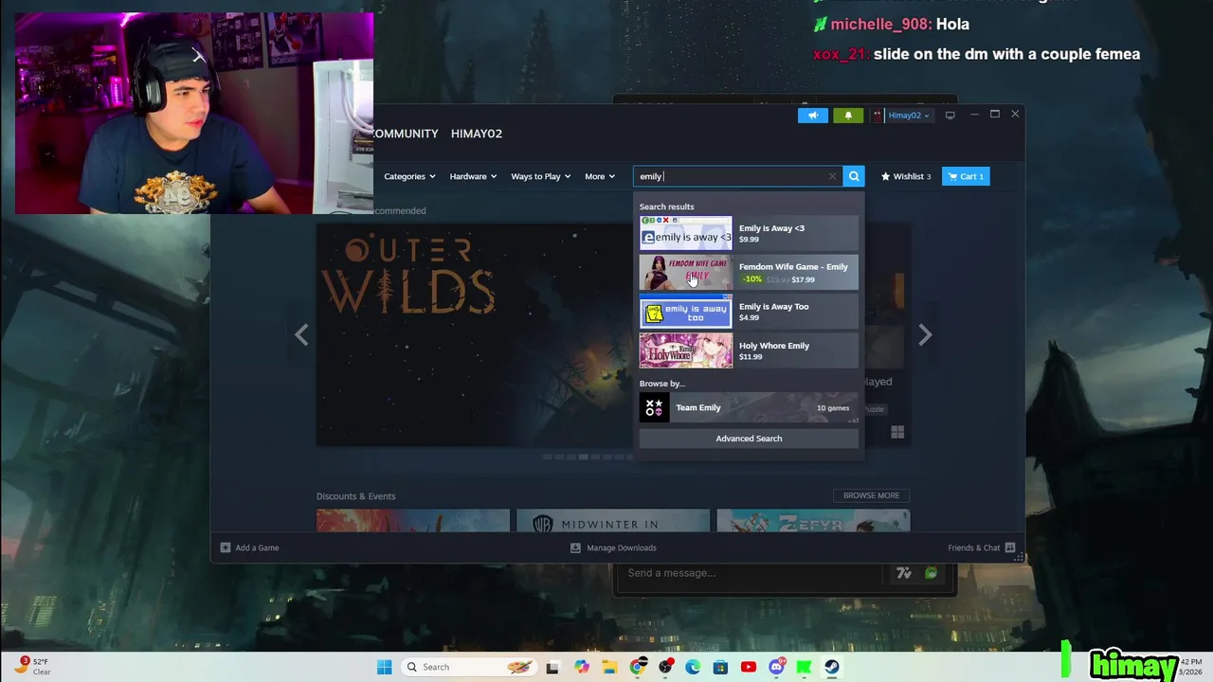Viewport: 1213px width, 682px height.
Task: Click Holy Whore Emily thumbnail image
Action: click(685, 350)
